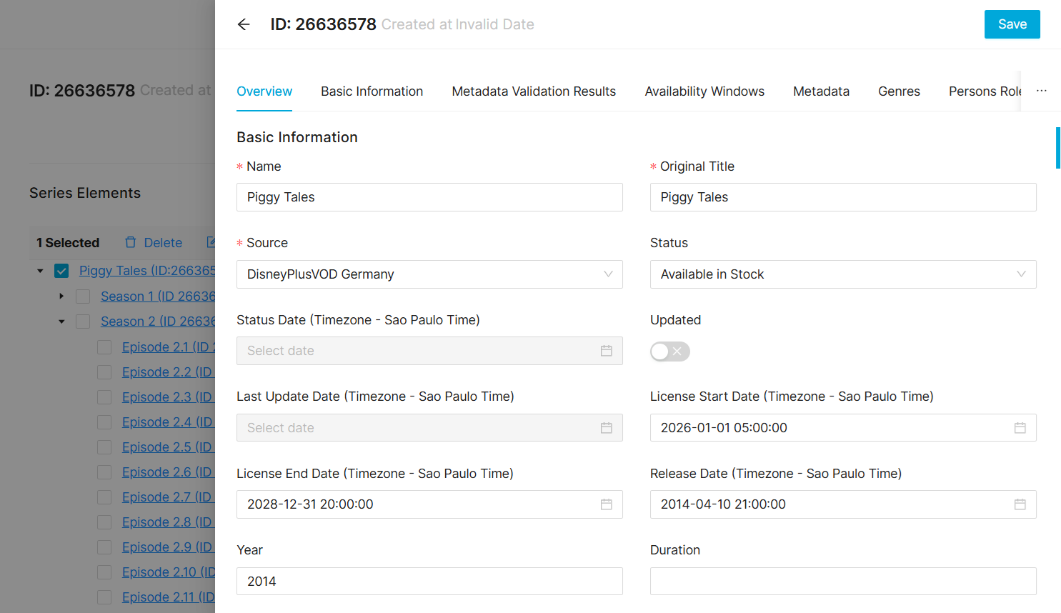Toggle the Updated switch

(x=669, y=352)
